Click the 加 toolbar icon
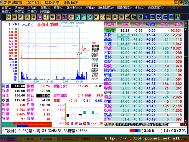 (8, 17)
